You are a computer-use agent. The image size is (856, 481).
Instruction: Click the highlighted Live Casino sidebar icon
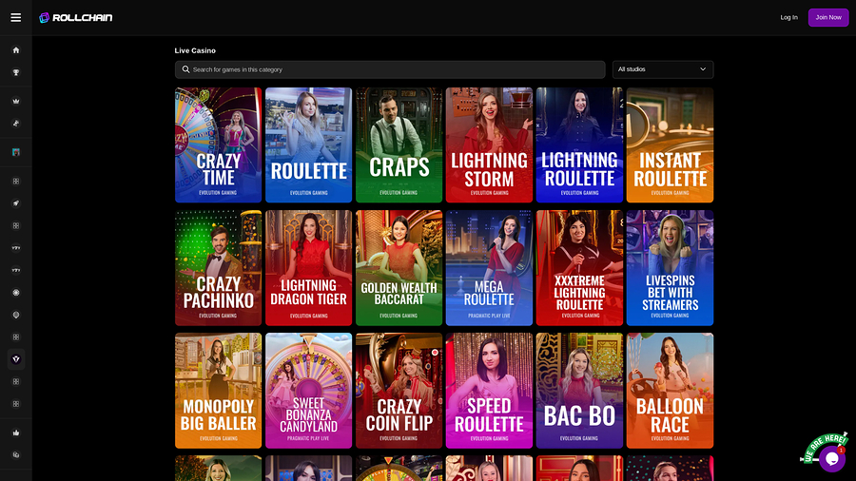(x=15, y=359)
